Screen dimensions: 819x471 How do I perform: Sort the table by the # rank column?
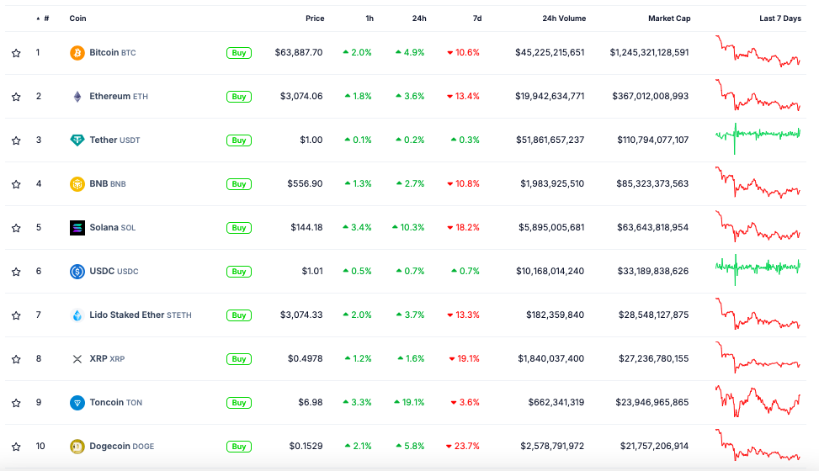coord(45,19)
